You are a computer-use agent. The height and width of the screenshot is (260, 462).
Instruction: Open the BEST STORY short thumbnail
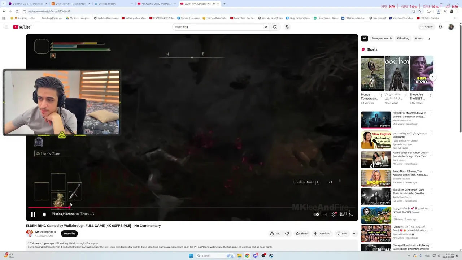(422, 73)
